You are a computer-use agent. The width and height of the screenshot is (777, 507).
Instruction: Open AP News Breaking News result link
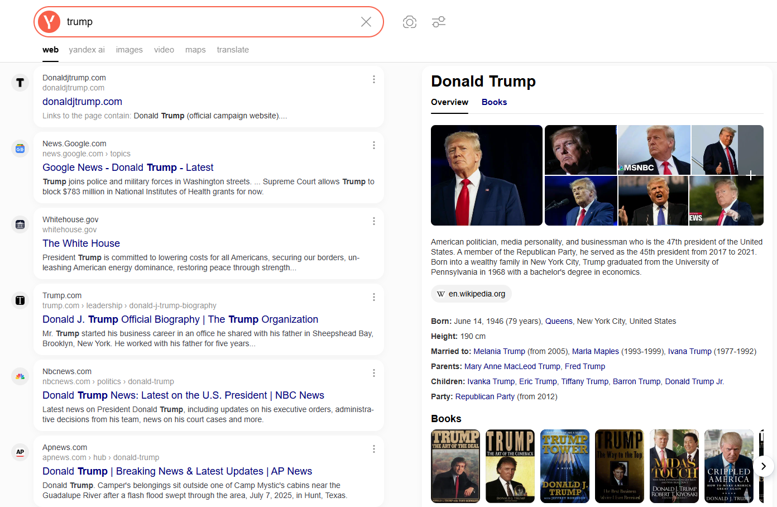click(177, 471)
